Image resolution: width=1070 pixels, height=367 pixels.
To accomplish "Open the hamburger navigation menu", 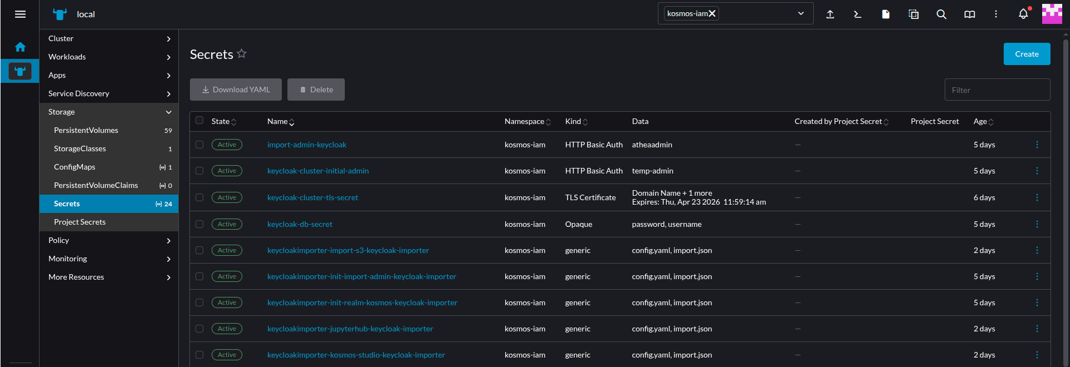I will pyautogui.click(x=20, y=14).
